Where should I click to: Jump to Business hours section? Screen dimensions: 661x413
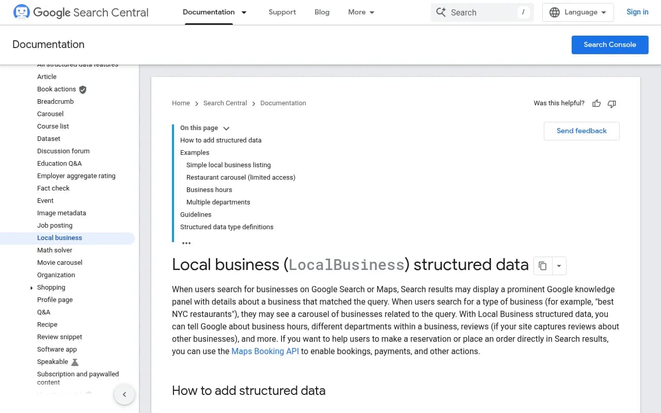point(209,190)
